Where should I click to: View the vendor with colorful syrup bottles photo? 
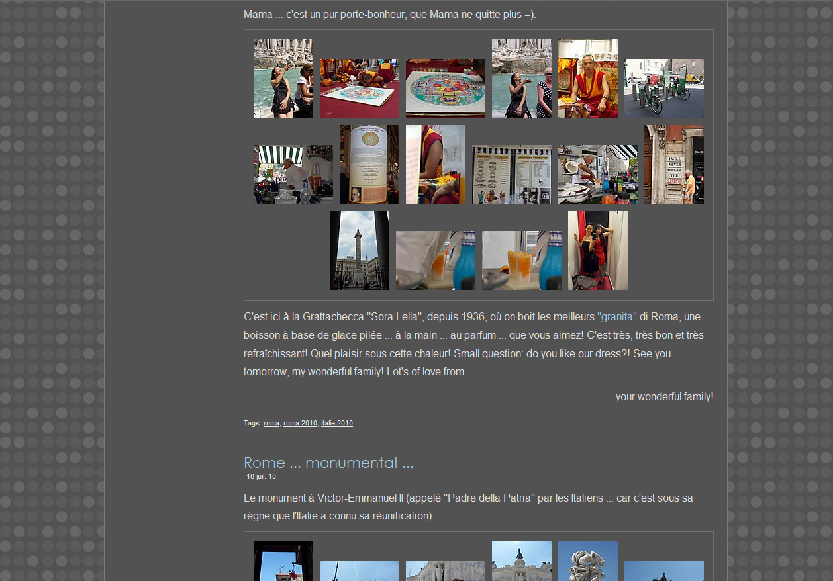pyautogui.click(x=597, y=175)
